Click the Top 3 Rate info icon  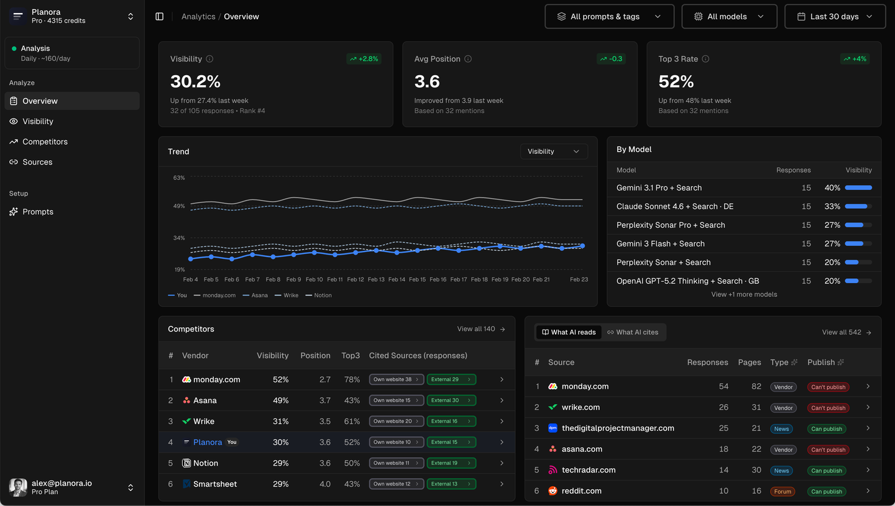(x=705, y=59)
